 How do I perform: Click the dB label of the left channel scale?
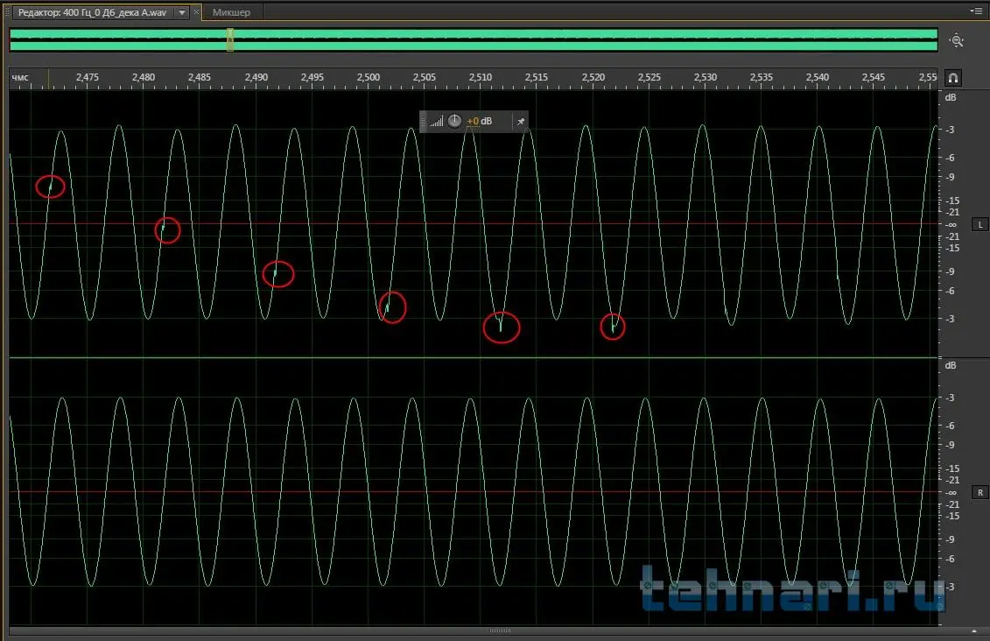click(x=951, y=97)
